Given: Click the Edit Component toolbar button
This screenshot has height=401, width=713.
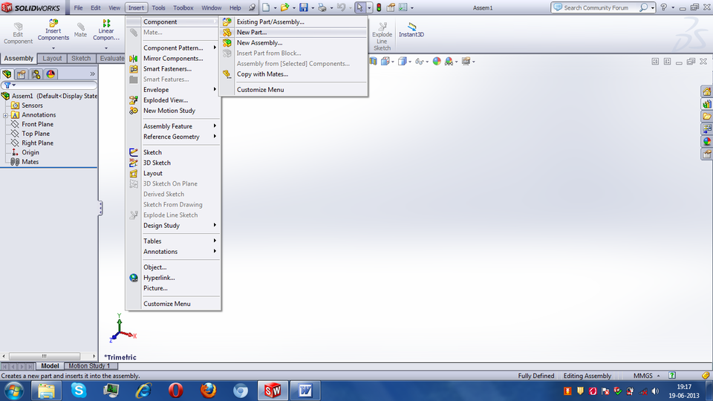Looking at the screenshot, I should (18, 33).
